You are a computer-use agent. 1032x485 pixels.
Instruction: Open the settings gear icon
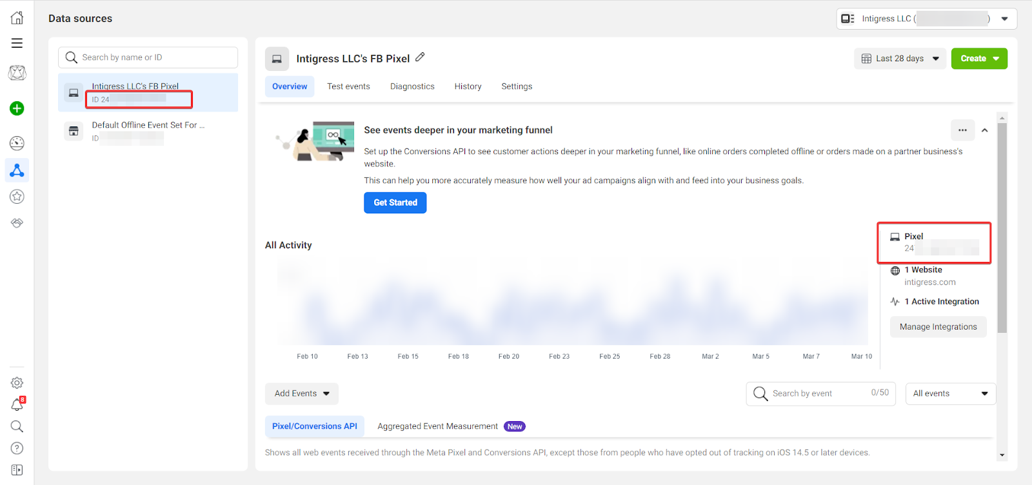pos(17,383)
